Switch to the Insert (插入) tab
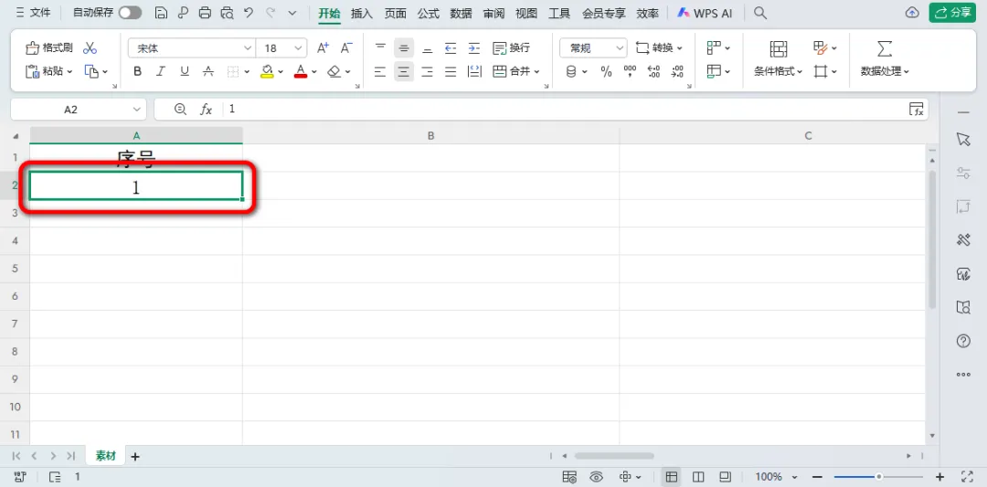Viewport: 987px width, 487px height. pyautogui.click(x=362, y=13)
